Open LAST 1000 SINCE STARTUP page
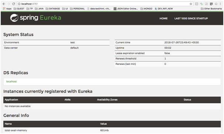 (x=191, y=18)
